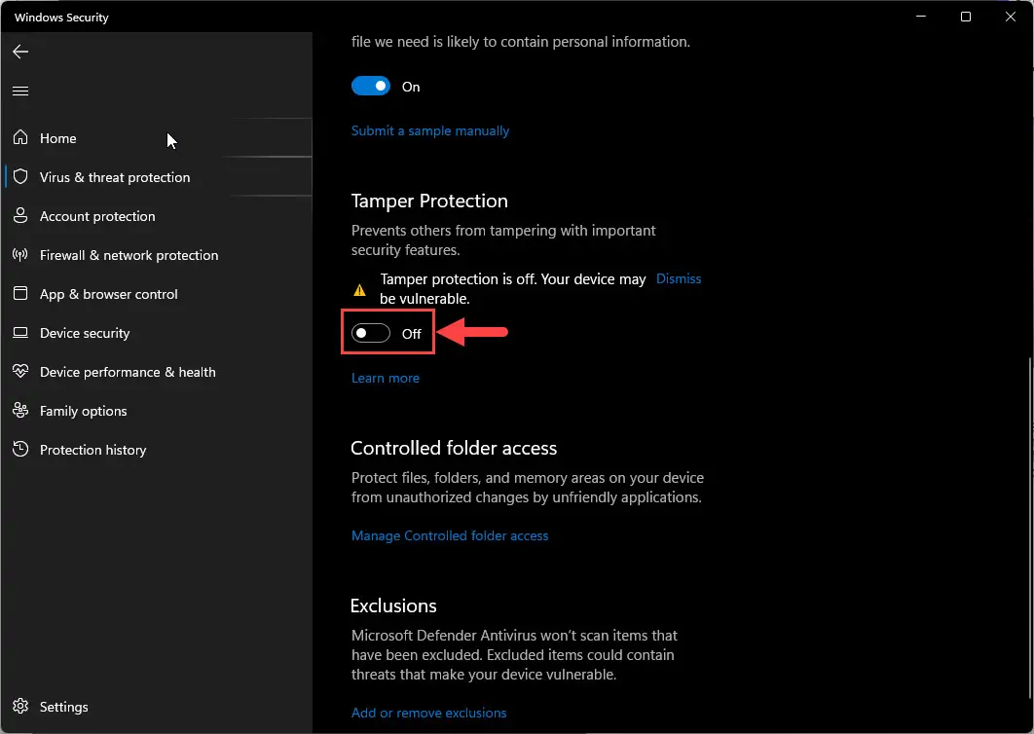Click Submit a sample manually link

click(x=430, y=130)
